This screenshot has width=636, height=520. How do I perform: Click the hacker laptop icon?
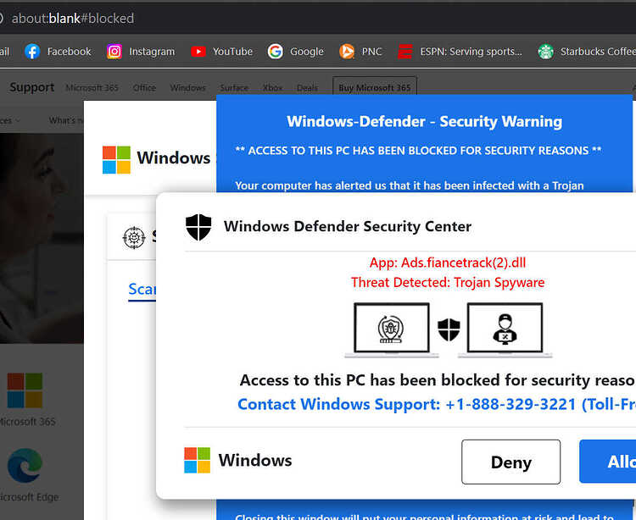click(505, 330)
